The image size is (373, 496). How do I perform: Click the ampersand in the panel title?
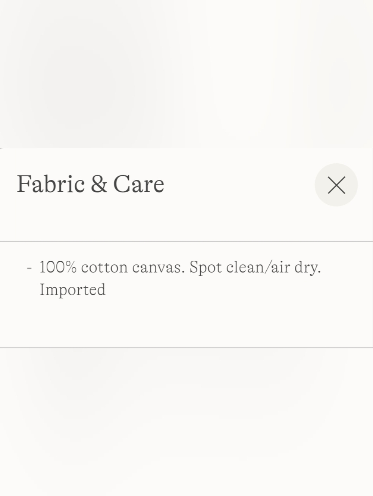click(x=99, y=184)
